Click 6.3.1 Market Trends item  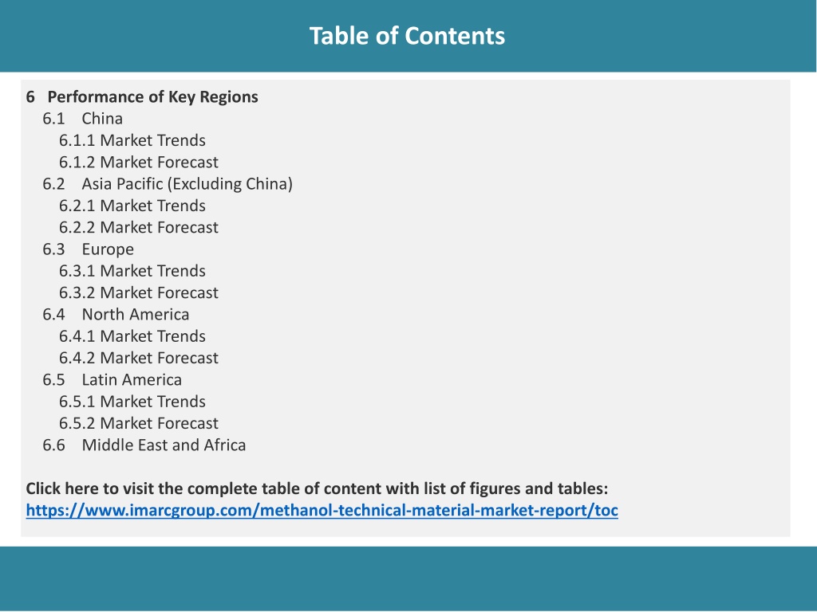tap(132, 271)
